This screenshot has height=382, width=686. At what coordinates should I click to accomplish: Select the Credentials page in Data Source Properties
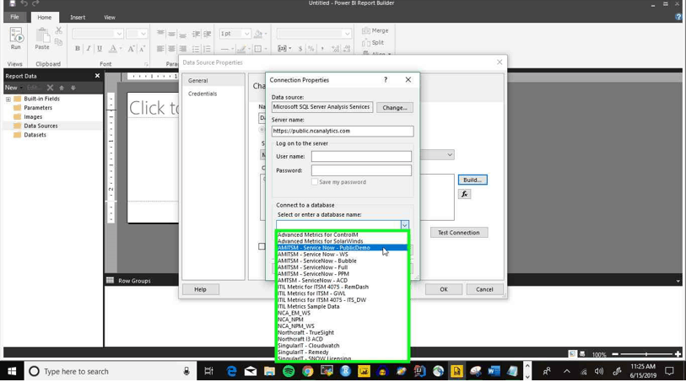click(x=213, y=94)
